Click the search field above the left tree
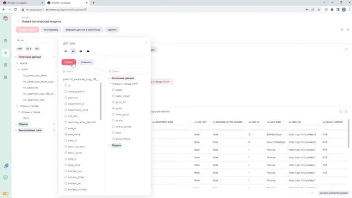Screen dimensions: 352x198 [35, 40]
